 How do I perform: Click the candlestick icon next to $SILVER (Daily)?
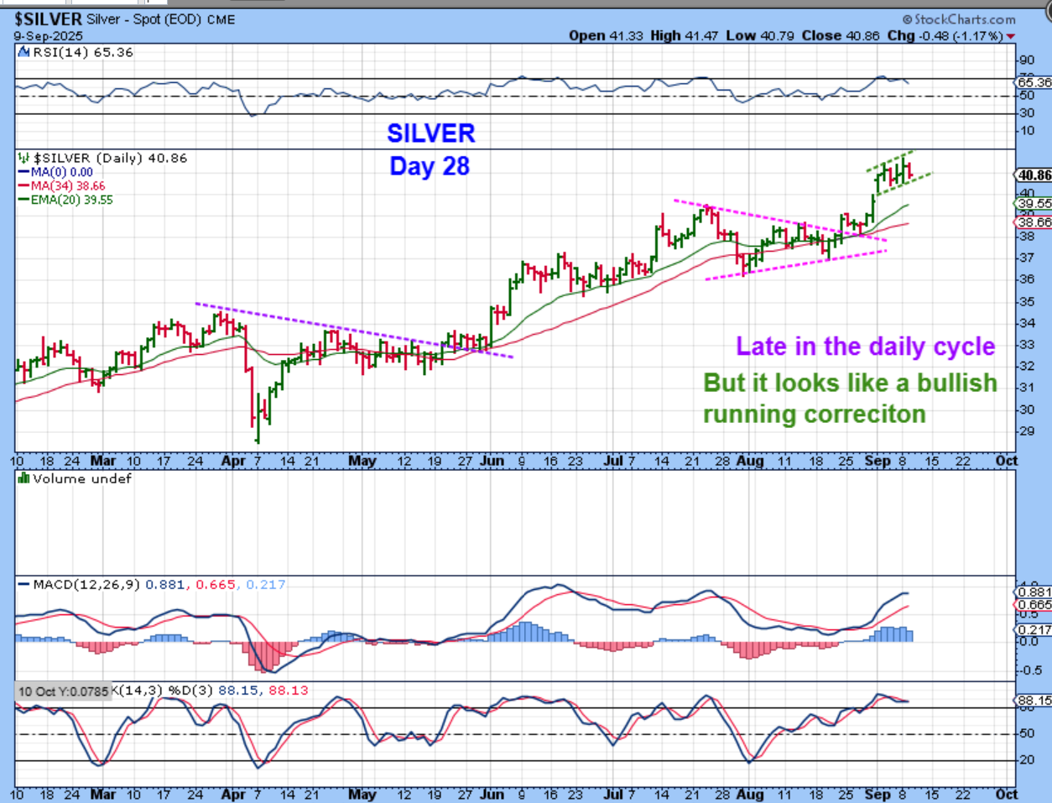click(x=24, y=158)
